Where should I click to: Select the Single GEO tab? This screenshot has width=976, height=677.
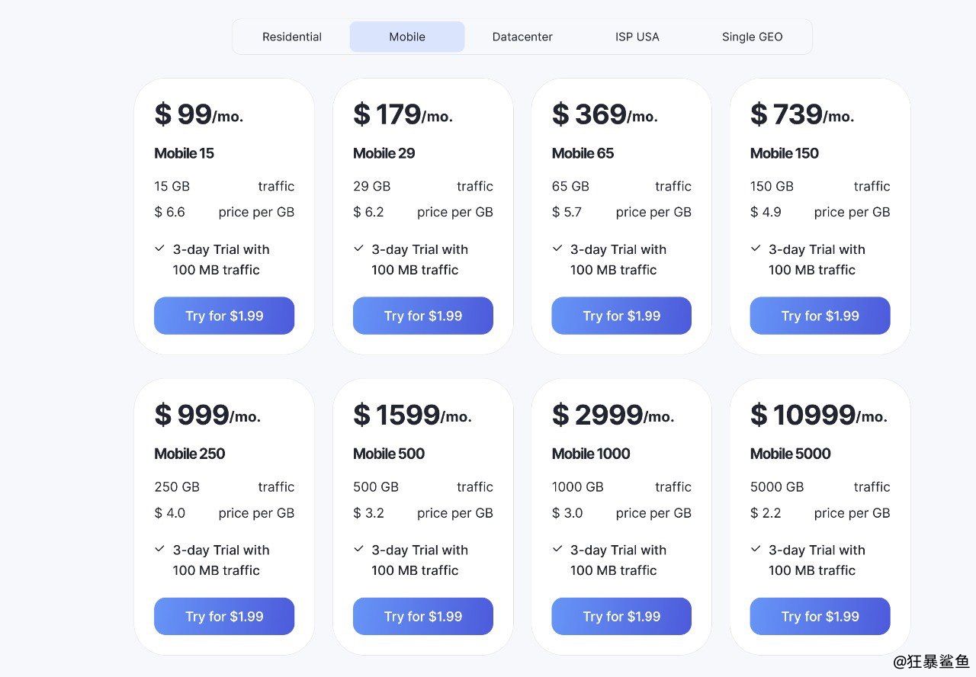pyautogui.click(x=752, y=37)
